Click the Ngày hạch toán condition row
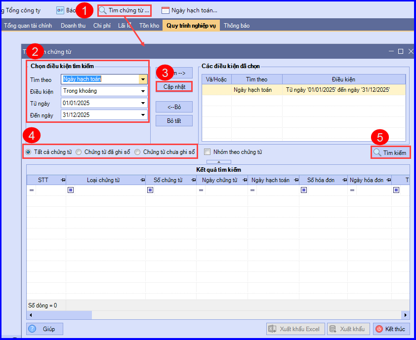Image resolution: width=416 pixels, height=340 pixels. coord(303,90)
